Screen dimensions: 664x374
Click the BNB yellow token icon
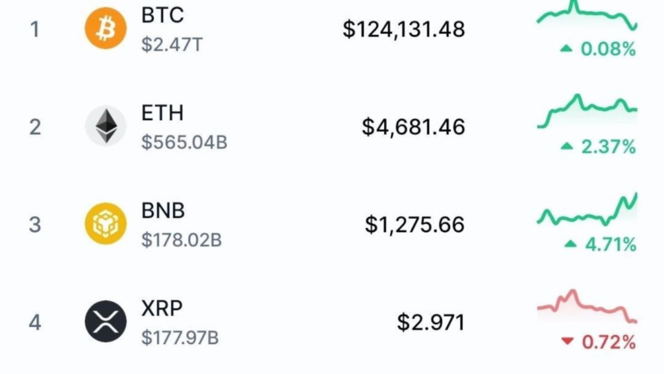pyautogui.click(x=107, y=224)
